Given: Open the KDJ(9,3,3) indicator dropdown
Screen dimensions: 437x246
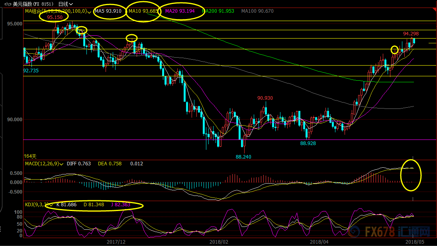Looking at the screenshot, I should click(x=51, y=205).
